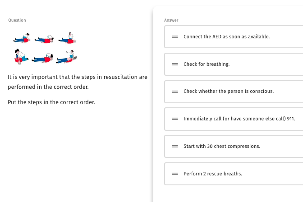Click the top-left resuscitation illustration figure
The height and width of the screenshot is (202, 303).
click(x=22, y=38)
